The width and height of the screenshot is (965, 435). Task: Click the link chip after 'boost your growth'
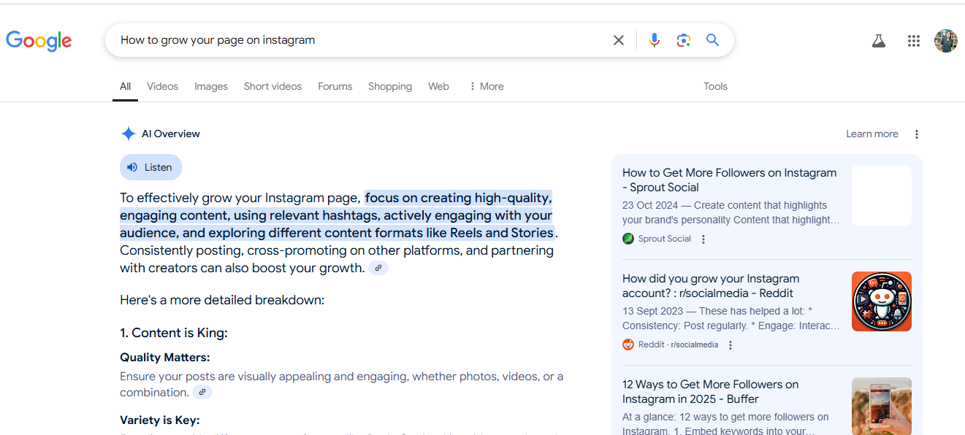378,268
